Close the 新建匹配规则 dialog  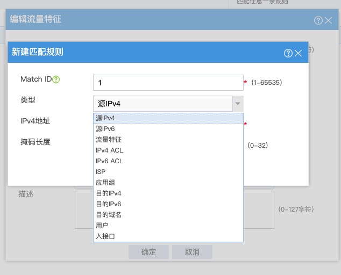pos(298,53)
